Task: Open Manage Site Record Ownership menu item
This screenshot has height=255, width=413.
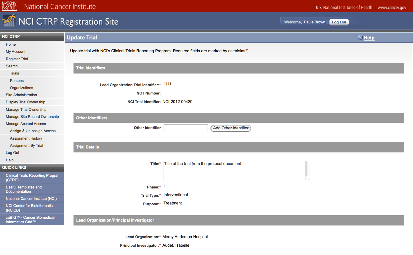Action: click(x=32, y=117)
